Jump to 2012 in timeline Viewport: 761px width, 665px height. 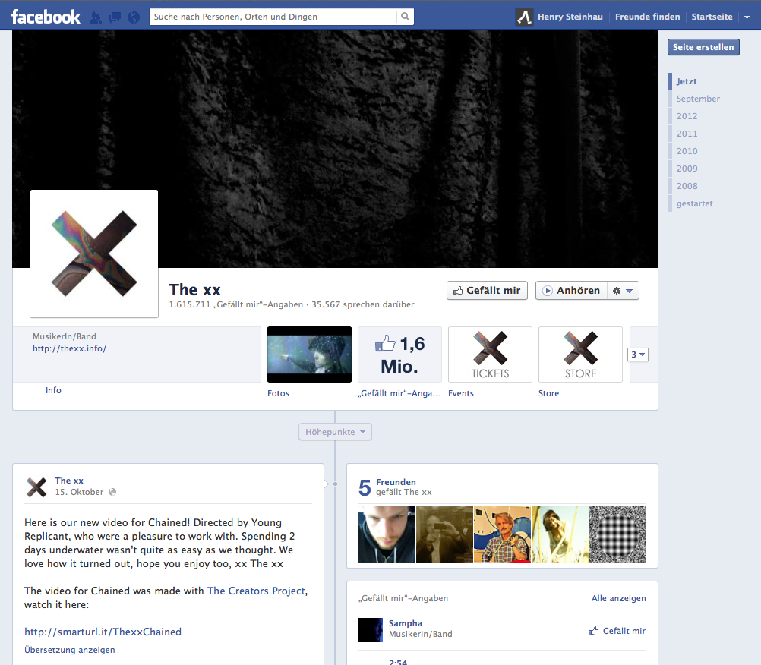pyautogui.click(x=687, y=116)
